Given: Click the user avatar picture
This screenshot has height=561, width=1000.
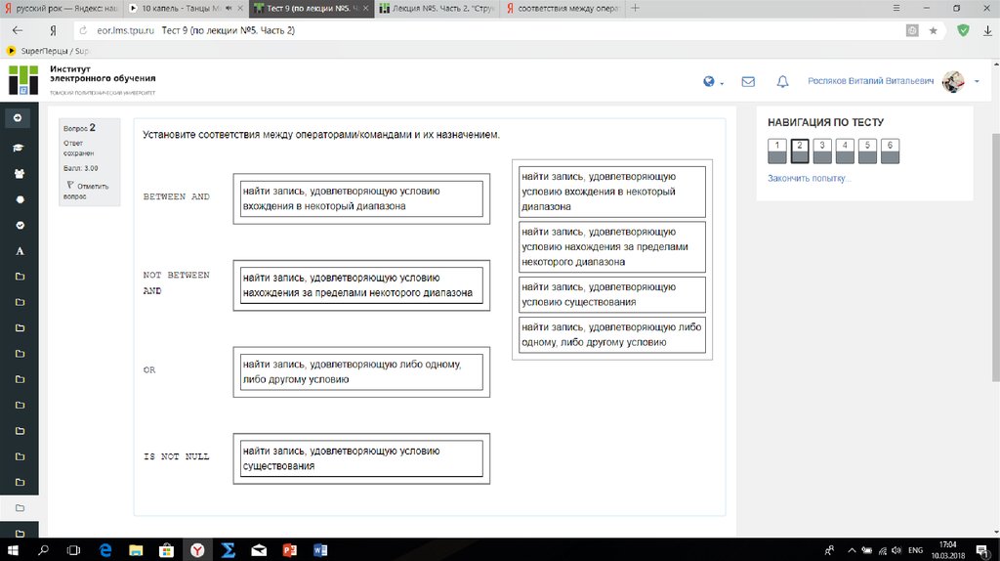Looking at the screenshot, I should click(x=953, y=82).
